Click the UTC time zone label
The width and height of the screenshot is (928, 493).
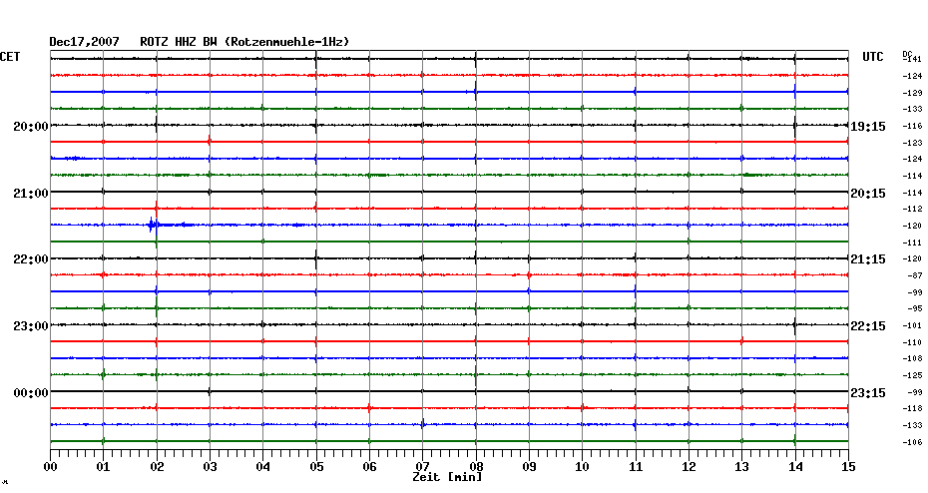point(873,57)
